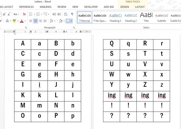Click the Multilevel List icon
The image size is (181, 129).
[x=46, y=14]
